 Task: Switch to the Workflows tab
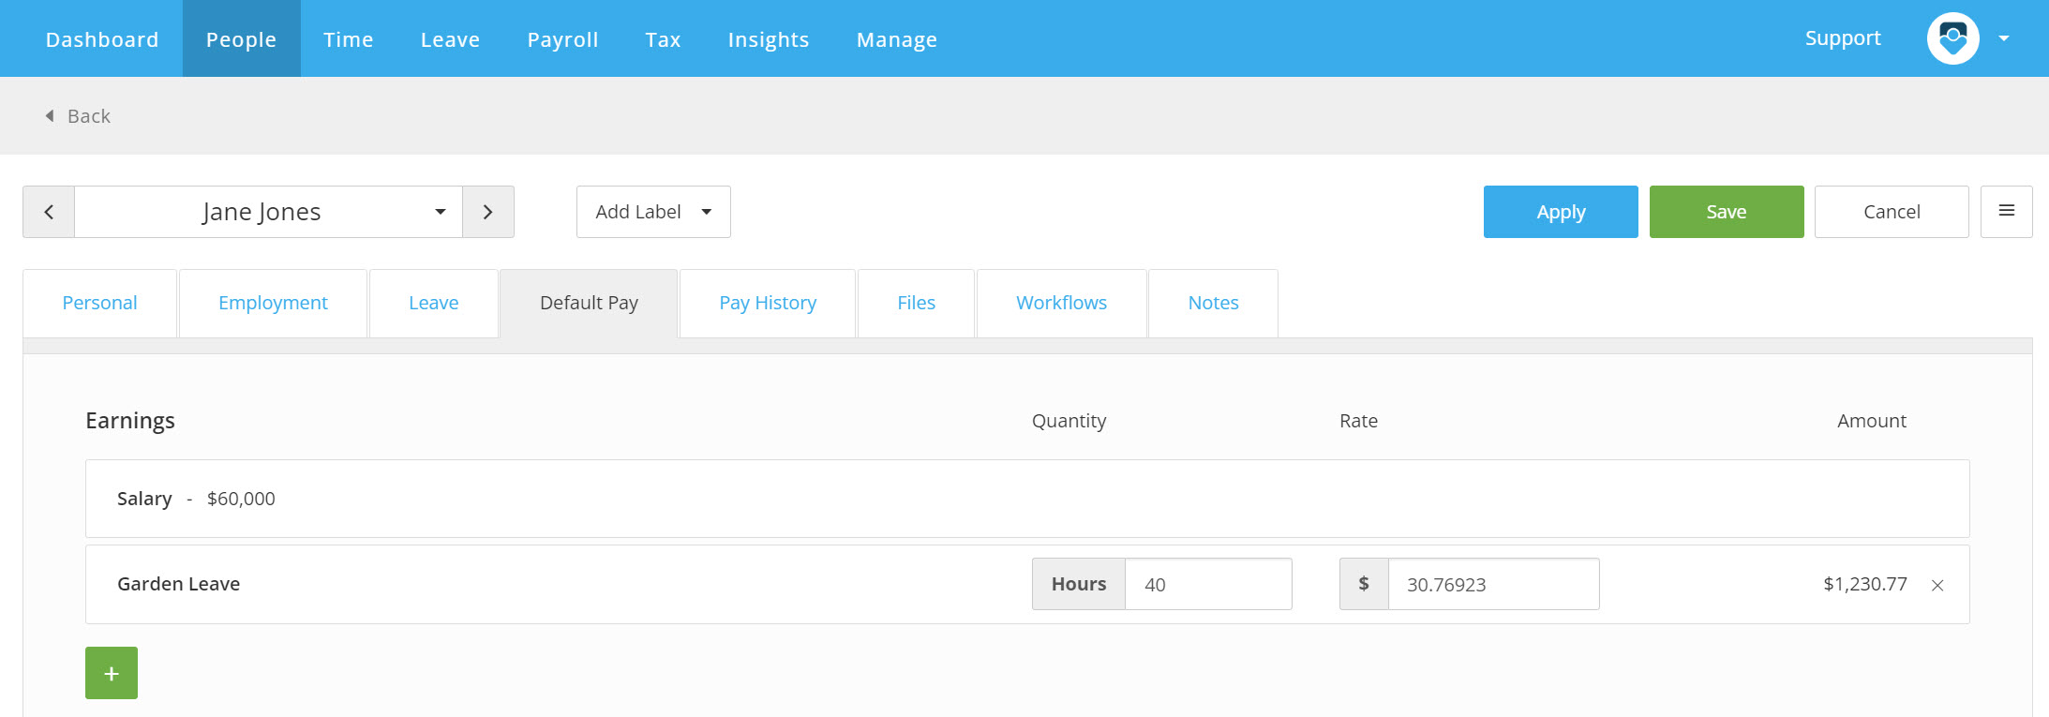point(1062,303)
